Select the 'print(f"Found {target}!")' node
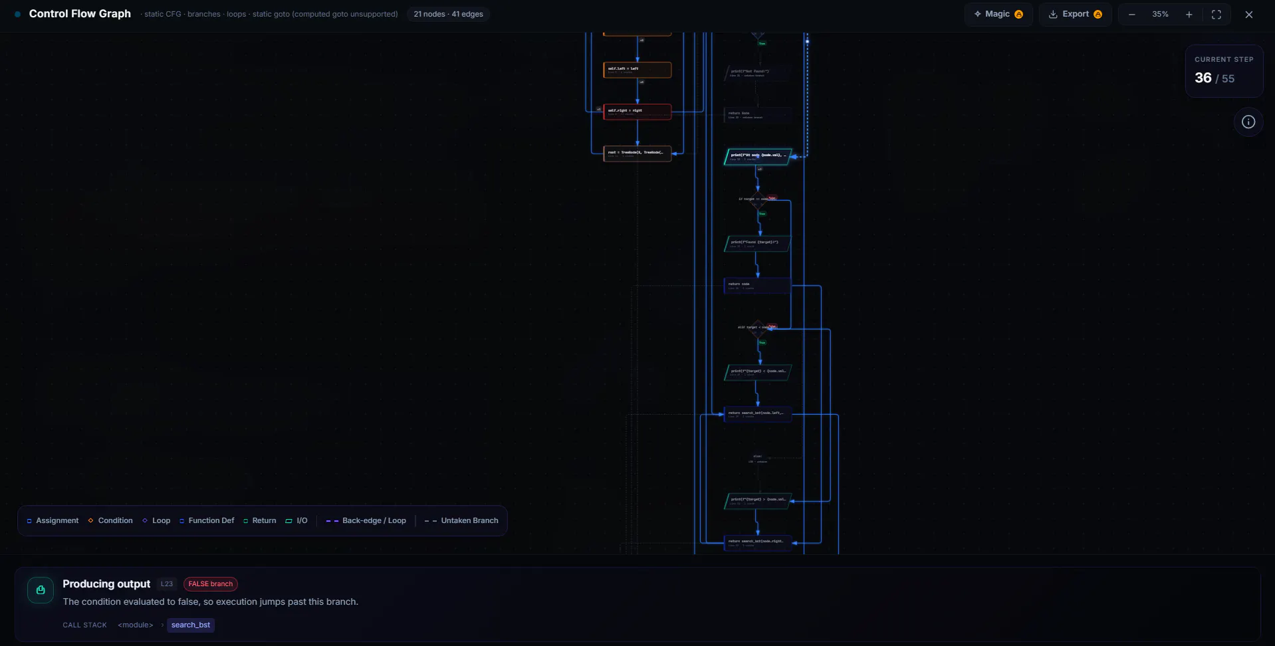This screenshot has height=646, width=1275. point(757,244)
